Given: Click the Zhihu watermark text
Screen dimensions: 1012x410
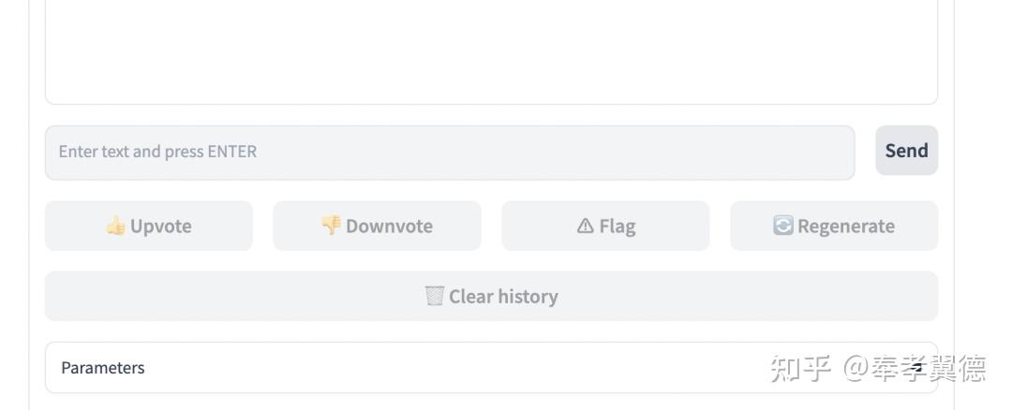Looking at the screenshot, I should 877,369.
